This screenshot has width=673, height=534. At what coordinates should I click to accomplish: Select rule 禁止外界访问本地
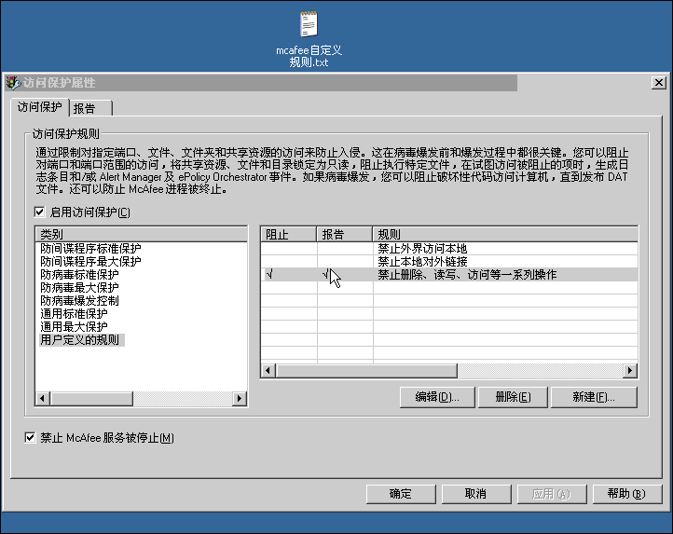click(x=422, y=249)
